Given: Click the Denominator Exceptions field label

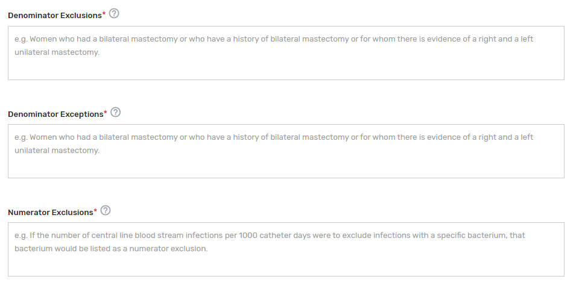Looking at the screenshot, I should 55,114.
